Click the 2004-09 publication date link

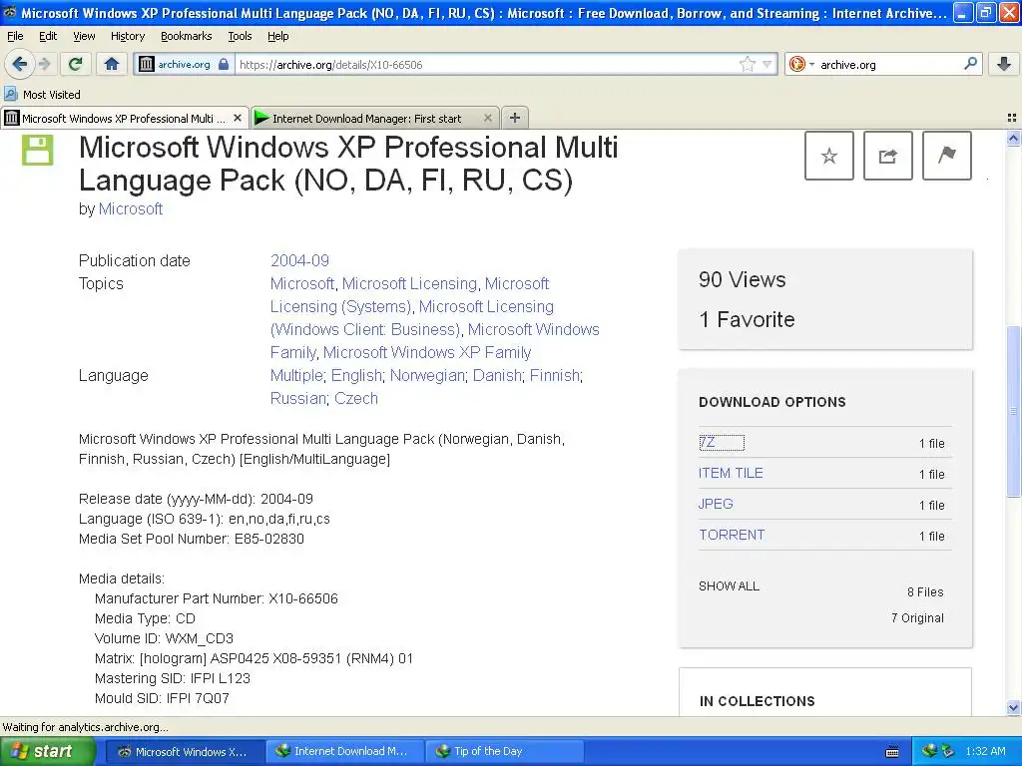(299, 260)
